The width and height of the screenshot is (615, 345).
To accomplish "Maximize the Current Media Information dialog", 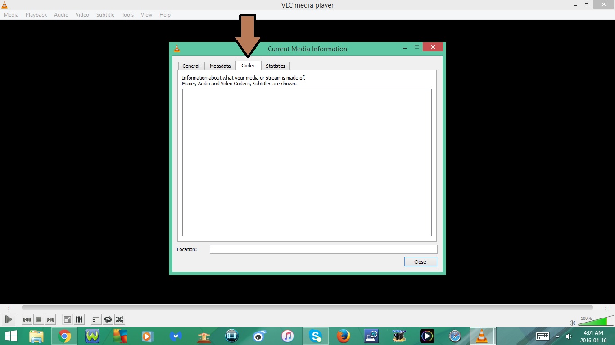I will (x=417, y=47).
